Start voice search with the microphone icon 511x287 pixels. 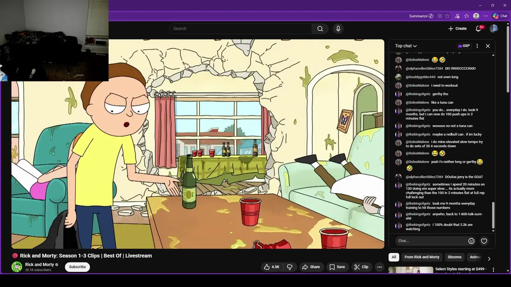coord(338,29)
